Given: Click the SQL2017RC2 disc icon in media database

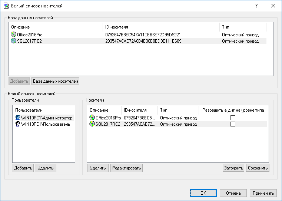Looking at the screenshot, I should click(14, 41).
